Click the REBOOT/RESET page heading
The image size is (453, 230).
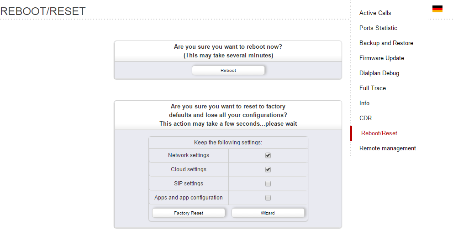click(43, 11)
